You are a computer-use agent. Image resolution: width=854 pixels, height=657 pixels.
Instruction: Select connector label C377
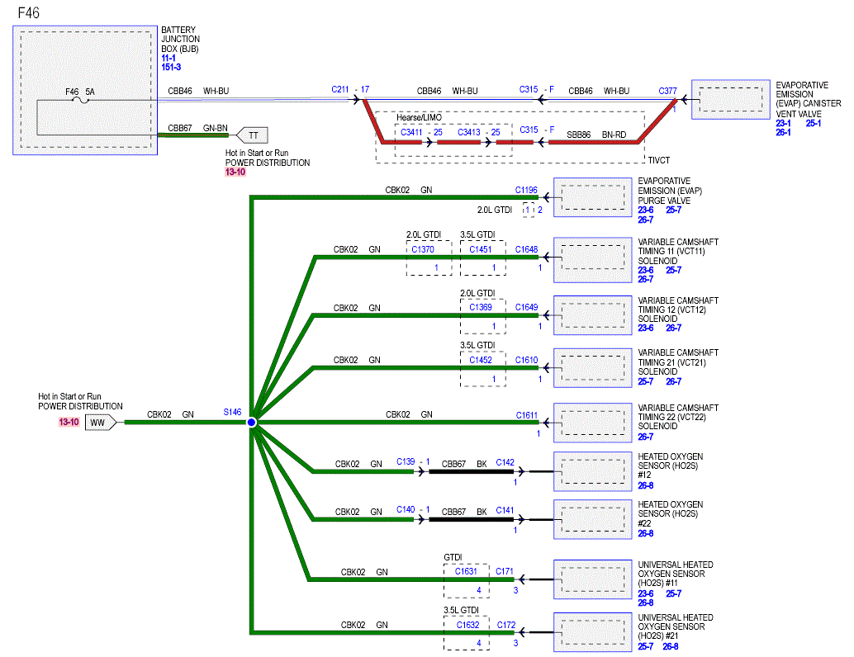[x=667, y=91]
